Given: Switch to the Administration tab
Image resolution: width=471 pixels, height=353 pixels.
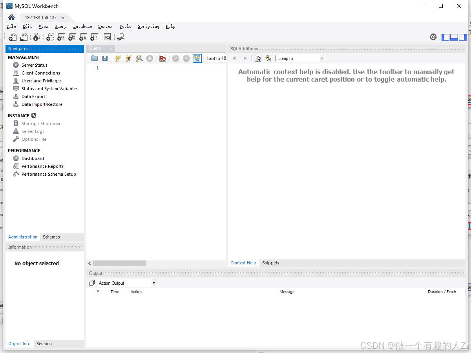Looking at the screenshot, I should (23, 237).
